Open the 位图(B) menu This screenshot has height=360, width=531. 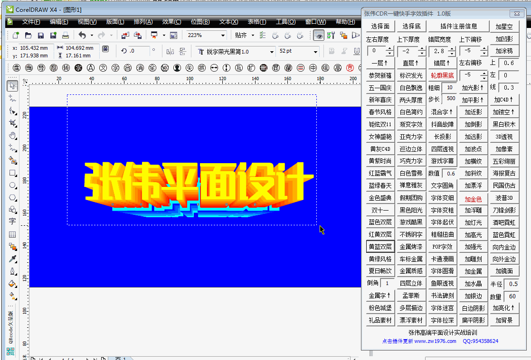coord(200,22)
